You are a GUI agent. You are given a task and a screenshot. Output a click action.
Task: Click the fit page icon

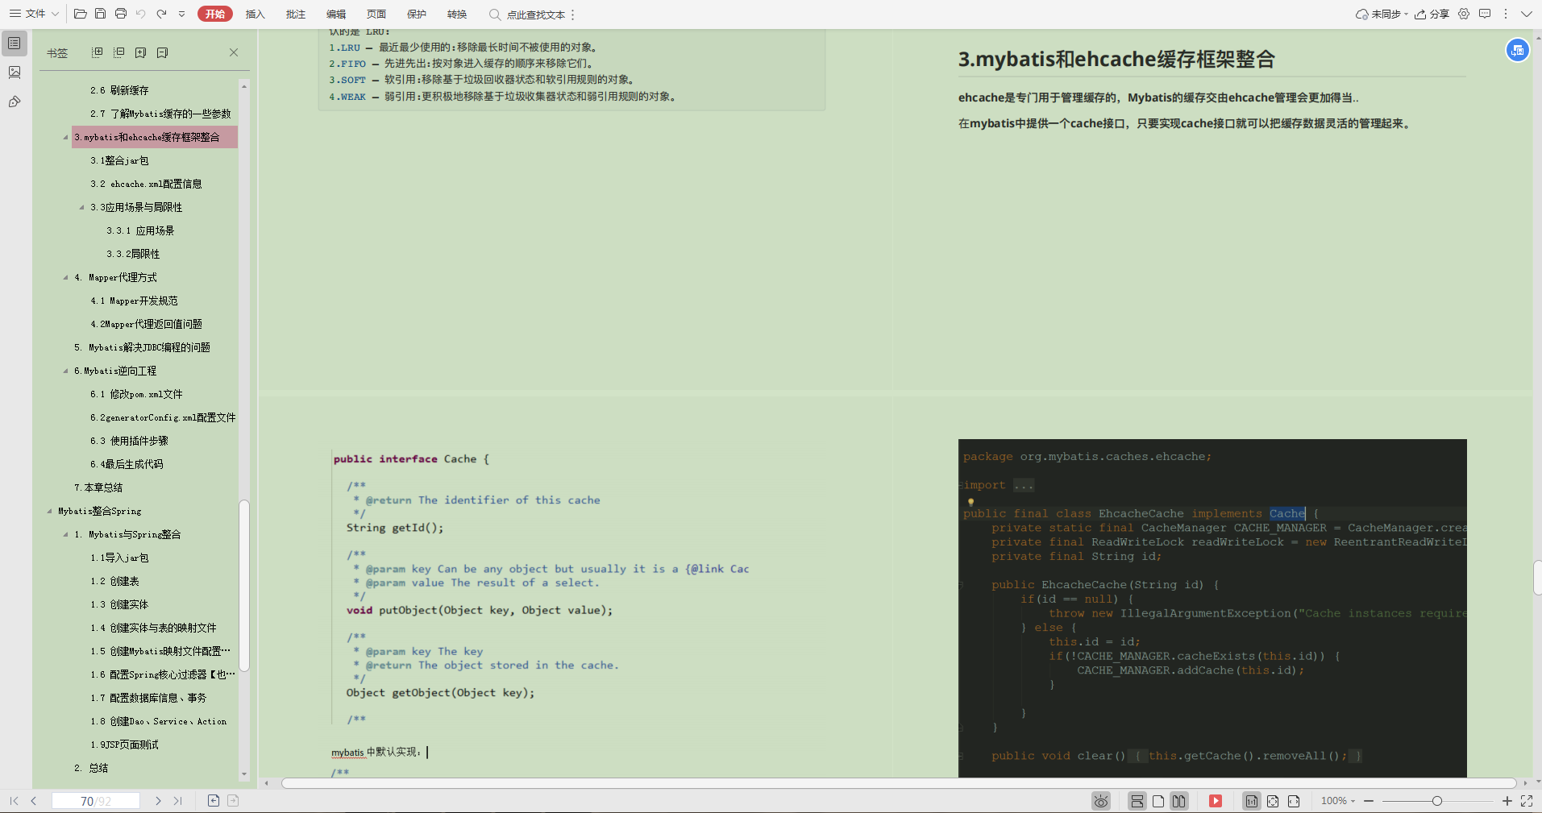coord(1273,801)
